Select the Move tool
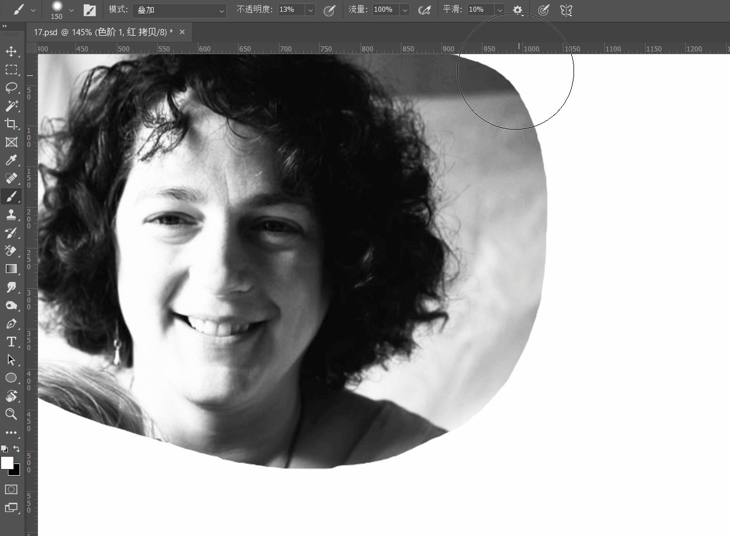This screenshot has width=730, height=536. pyautogui.click(x=11, y=51)
